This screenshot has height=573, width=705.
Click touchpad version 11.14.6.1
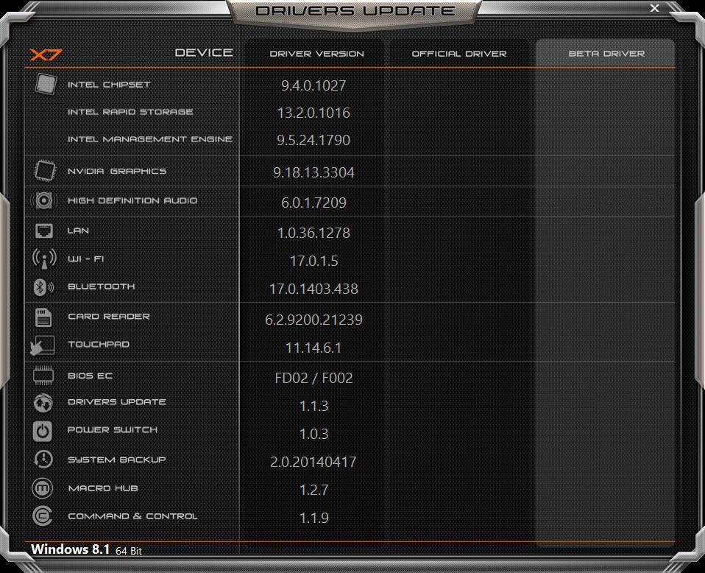[x=313, y=348]
